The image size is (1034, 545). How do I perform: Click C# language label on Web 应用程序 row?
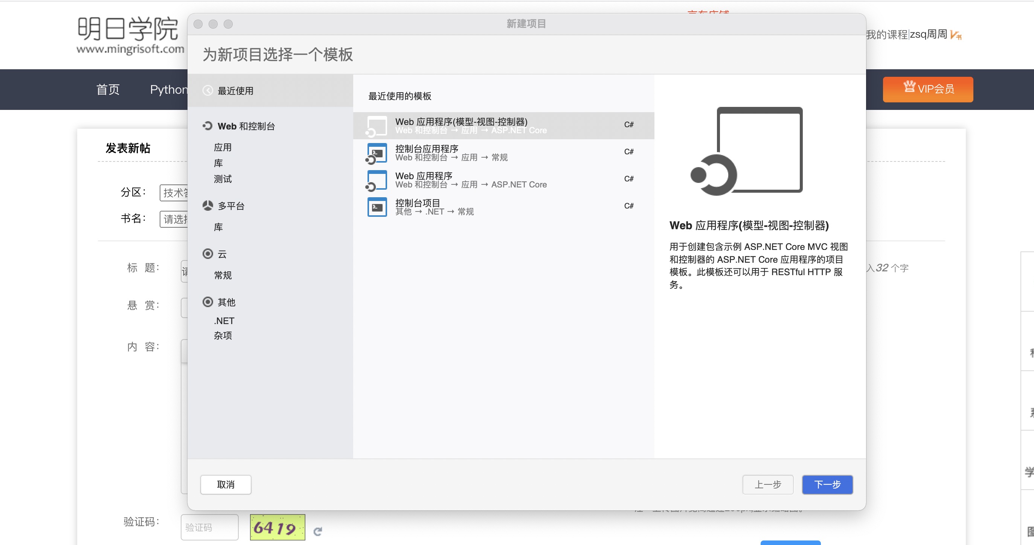tap(628, 178)
